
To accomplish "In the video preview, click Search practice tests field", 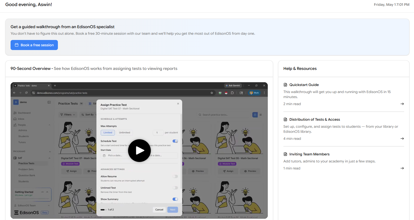I will coord(223,115).
